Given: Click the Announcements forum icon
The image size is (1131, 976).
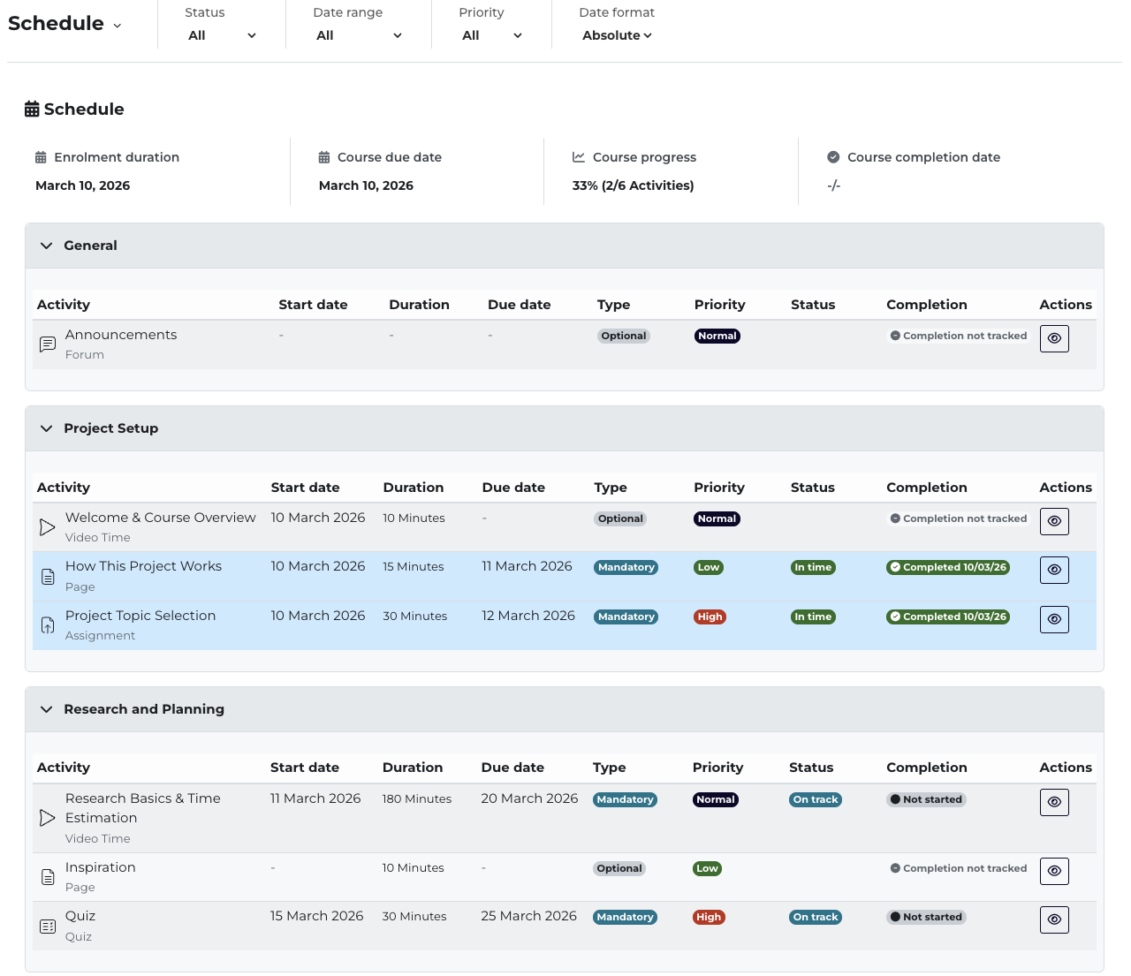Looking at the screenshot, I should click(48, 344).
